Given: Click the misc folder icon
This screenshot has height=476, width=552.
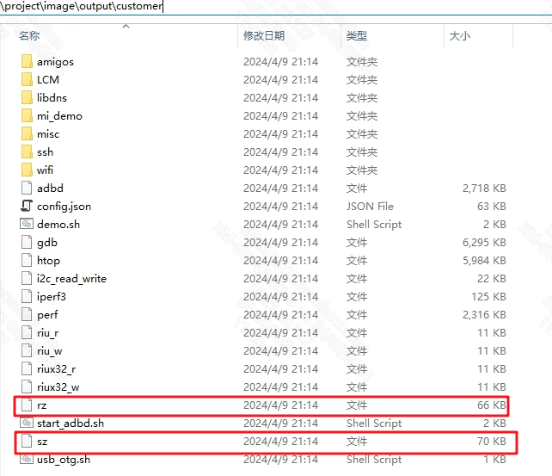Looking at the screenshot, I should point(27,133).
